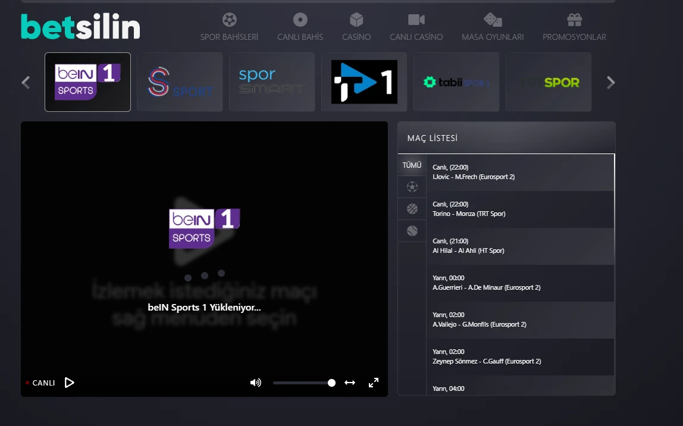The image size is (683, 426).
Task: Show next channels with right arrow
Action: click(x=610, y=82)
